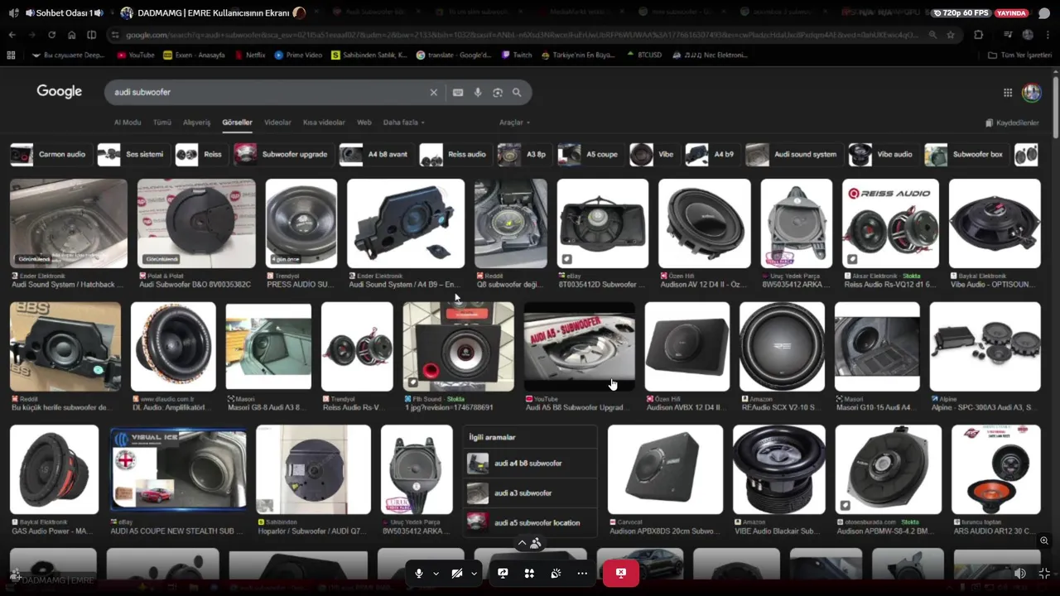
Task: Open the on-screen keyboard icon
Action: [458, 93]
